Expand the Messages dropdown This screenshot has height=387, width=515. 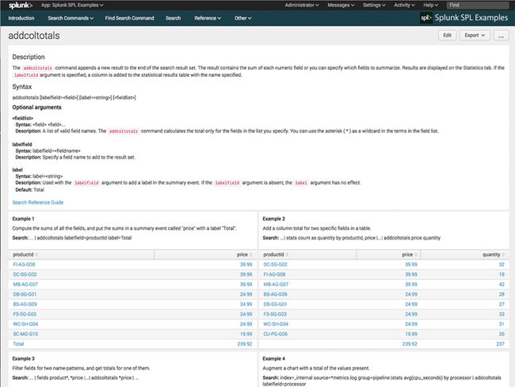(341, 6)
